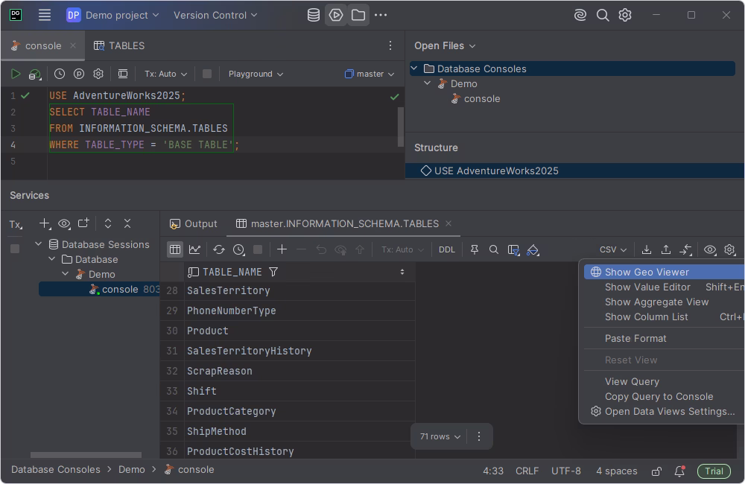Reload the result grid data
The height and width of the screenshot is (484, 745).
(218, 249)
